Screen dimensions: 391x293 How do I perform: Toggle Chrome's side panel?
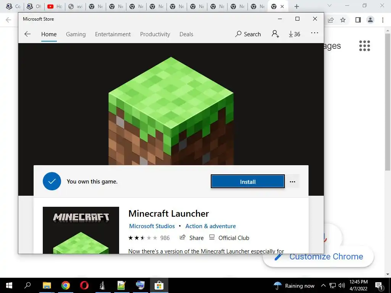click(x=358, y=20)
